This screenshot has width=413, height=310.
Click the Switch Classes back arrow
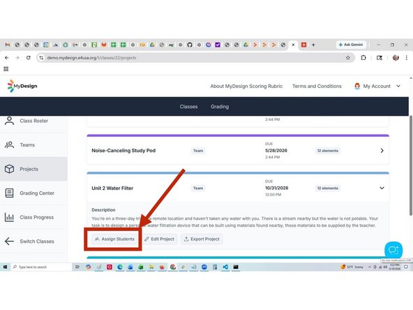(x=10, y=241)
